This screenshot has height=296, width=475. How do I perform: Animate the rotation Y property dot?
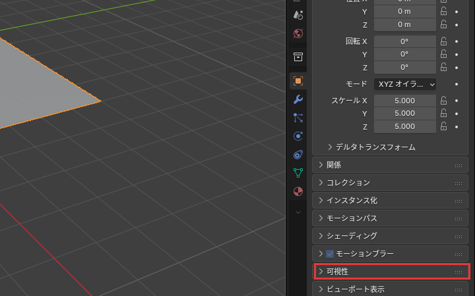tap(457, 55)
